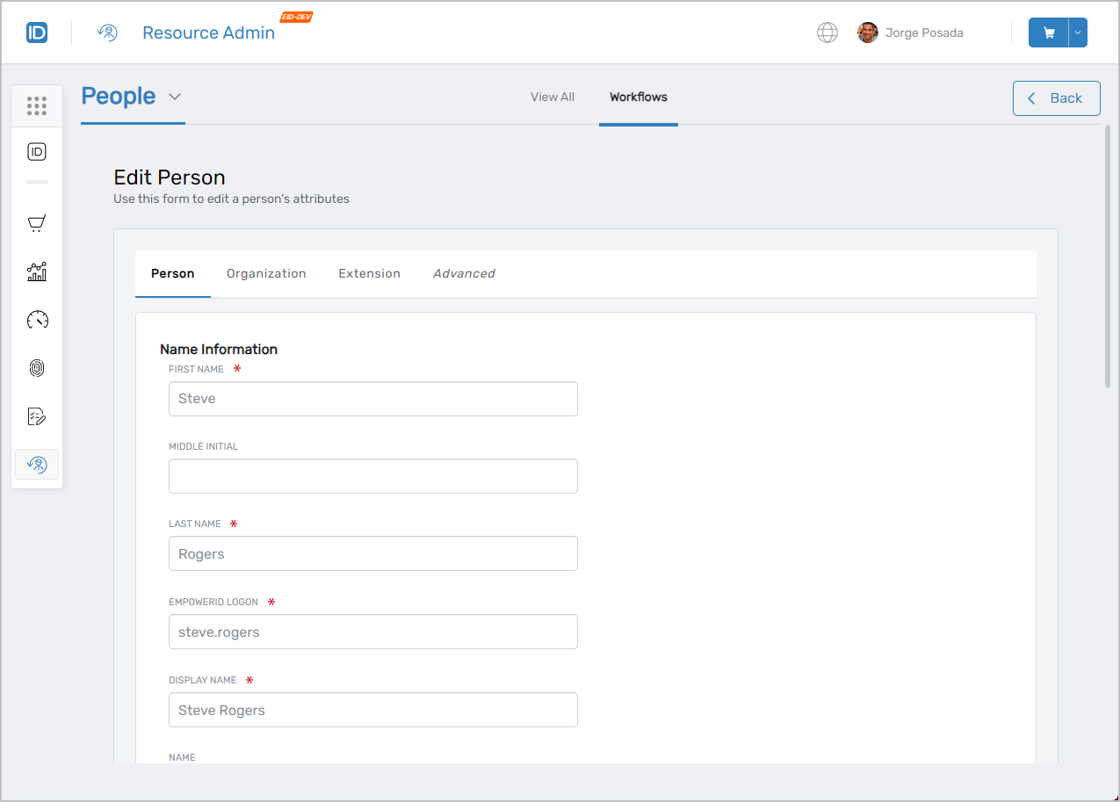Screen dimensions: 1120x802
Task: Click the ID card icon in sidebar
Action: (37, 152)
